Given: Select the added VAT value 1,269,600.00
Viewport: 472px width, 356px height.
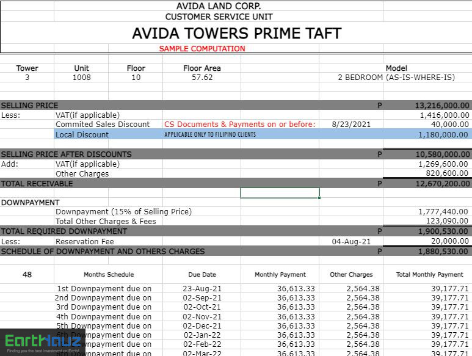Looking at the screenshot, I should click(x=443, y=164).
